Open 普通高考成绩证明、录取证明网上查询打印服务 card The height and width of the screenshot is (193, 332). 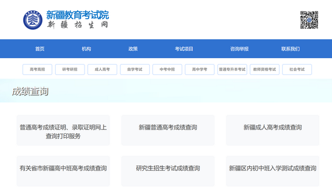tap(64, 130)
